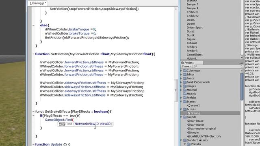Click the Find(NetworkViewID viewID) signature tooltip
Viewport: 260px width, 146px height.
(x=85, y=124)
